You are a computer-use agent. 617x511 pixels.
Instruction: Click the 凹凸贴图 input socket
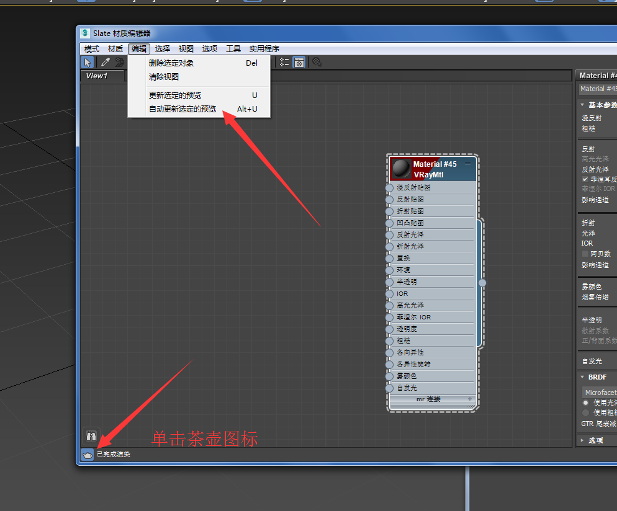pyautogui.click(x=389, y=223)
